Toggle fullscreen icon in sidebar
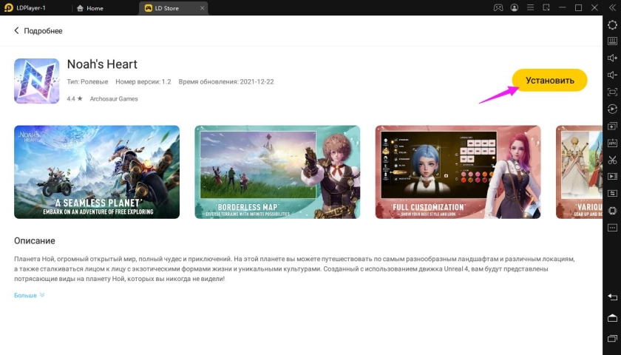The image size is (621, 355). pyautogui.click(x=612, y=92)
